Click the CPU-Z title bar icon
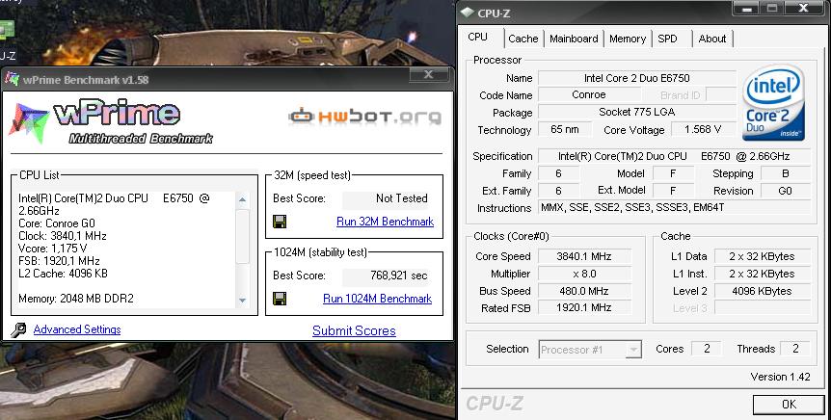The height and width of the screenshot is (420, 831). tap(467, 13)
